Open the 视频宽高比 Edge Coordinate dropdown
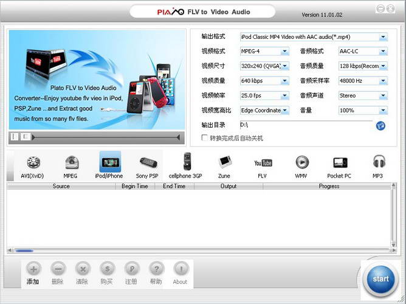This screenshot has width=406, height=304. [284, 111]
